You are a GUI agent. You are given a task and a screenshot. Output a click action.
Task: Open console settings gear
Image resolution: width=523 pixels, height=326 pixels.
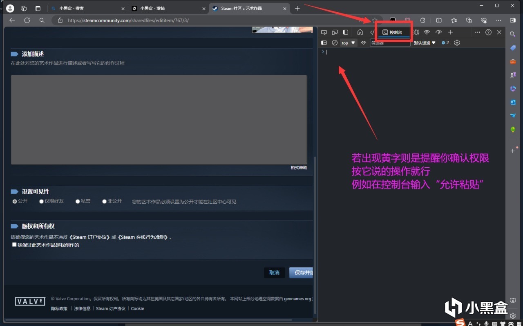click(457, 43)
